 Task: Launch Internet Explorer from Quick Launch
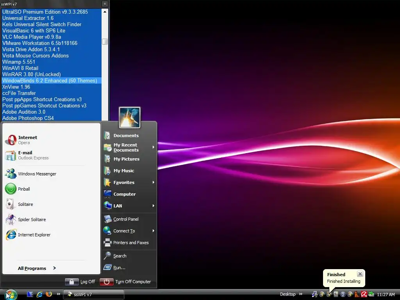[39, 294]
